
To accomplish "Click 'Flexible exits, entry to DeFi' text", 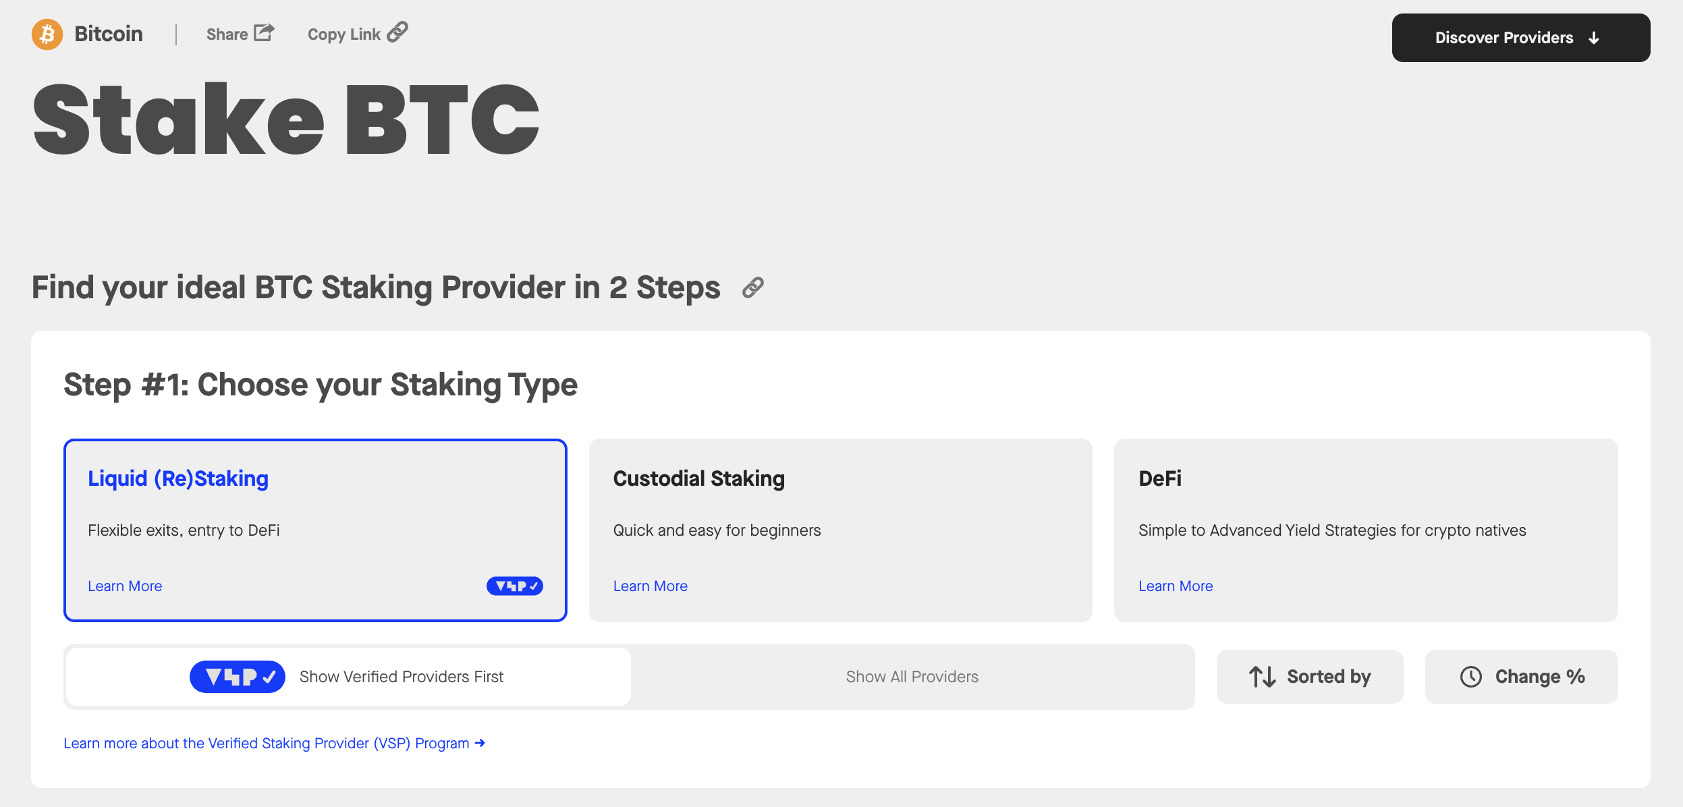I will [184, 530].
